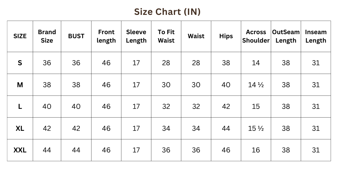Select the 14 ½ shoulder value cell
This screenshot has height=169, width=338.
tap(256, 85)
